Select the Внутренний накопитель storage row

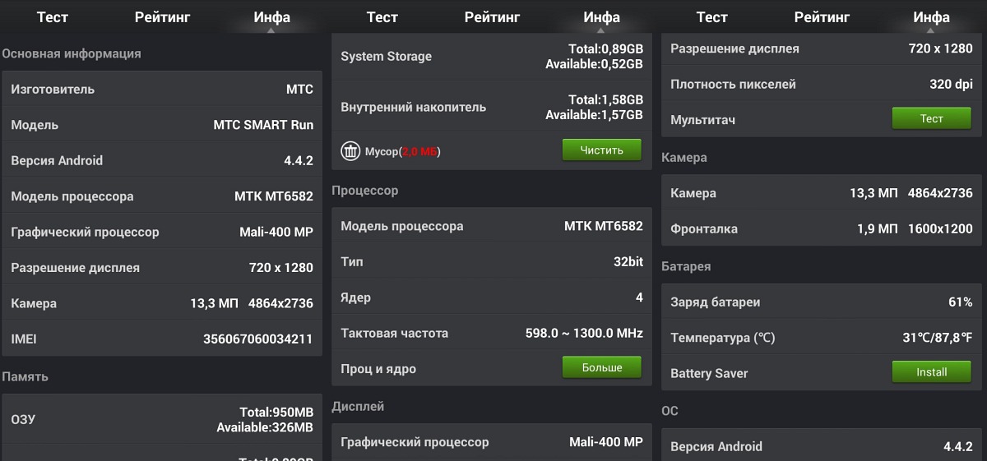tap(492, 107)
